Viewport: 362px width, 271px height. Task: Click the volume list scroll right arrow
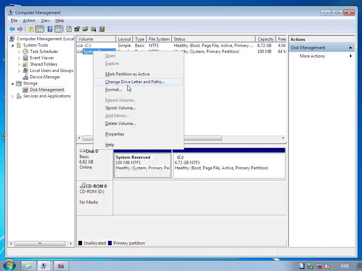point(283,138)
